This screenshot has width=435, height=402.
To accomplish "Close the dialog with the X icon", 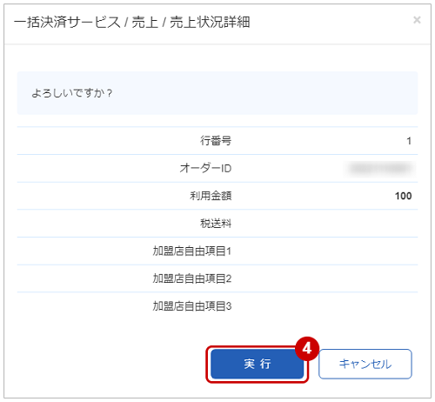I will (417, 20).
